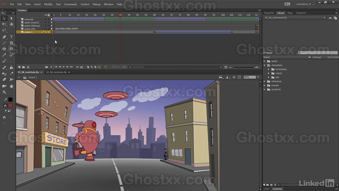Click the Center Stage icon
This screenshot has width=339, height=191.
[x=234, y=77]
